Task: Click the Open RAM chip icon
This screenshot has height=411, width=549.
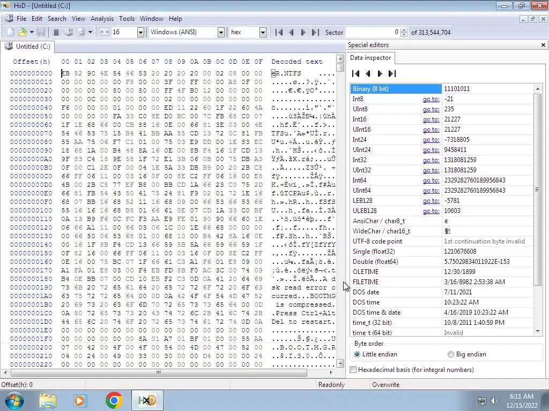Action: [x=56, y=32]
